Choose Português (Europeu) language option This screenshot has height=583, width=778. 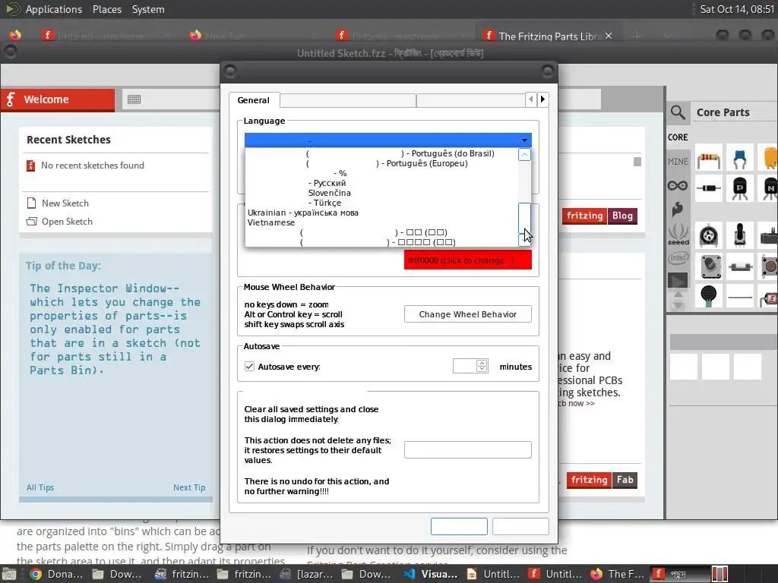click(x=381, y=163)
